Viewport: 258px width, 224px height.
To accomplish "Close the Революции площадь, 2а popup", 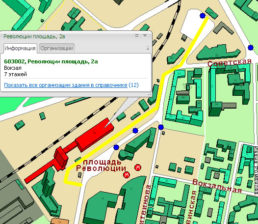I will [x=145, y=36].
